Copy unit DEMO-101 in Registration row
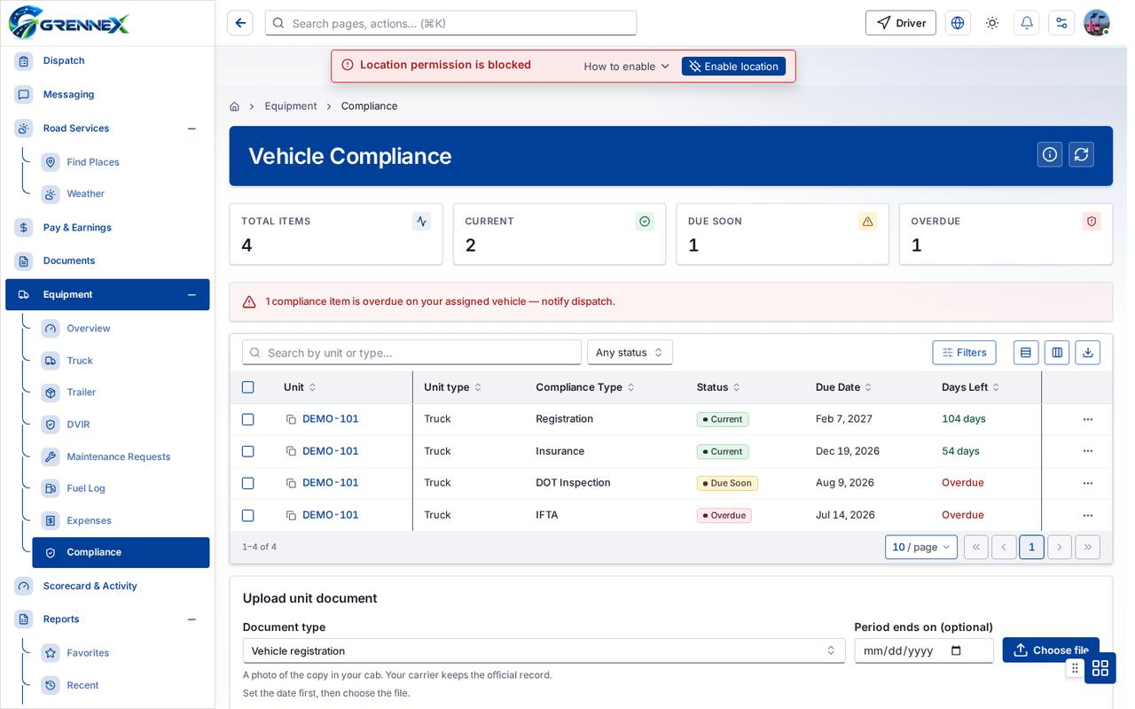Viewport: 1135px width, 709px height. [x=291, y=419]
